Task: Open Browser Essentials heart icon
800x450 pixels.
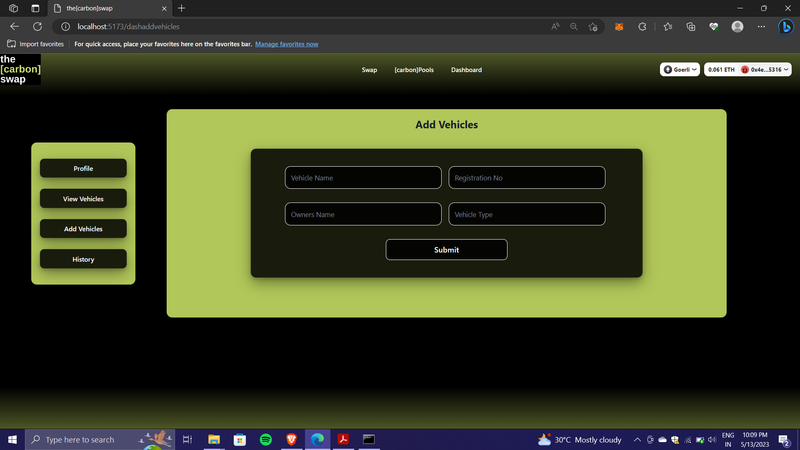Action: [x=714, y=26]
